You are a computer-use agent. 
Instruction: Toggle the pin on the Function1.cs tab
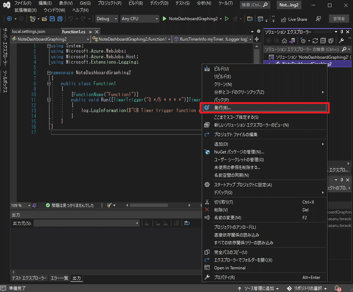pyautogui.click(x=90, y=32)
